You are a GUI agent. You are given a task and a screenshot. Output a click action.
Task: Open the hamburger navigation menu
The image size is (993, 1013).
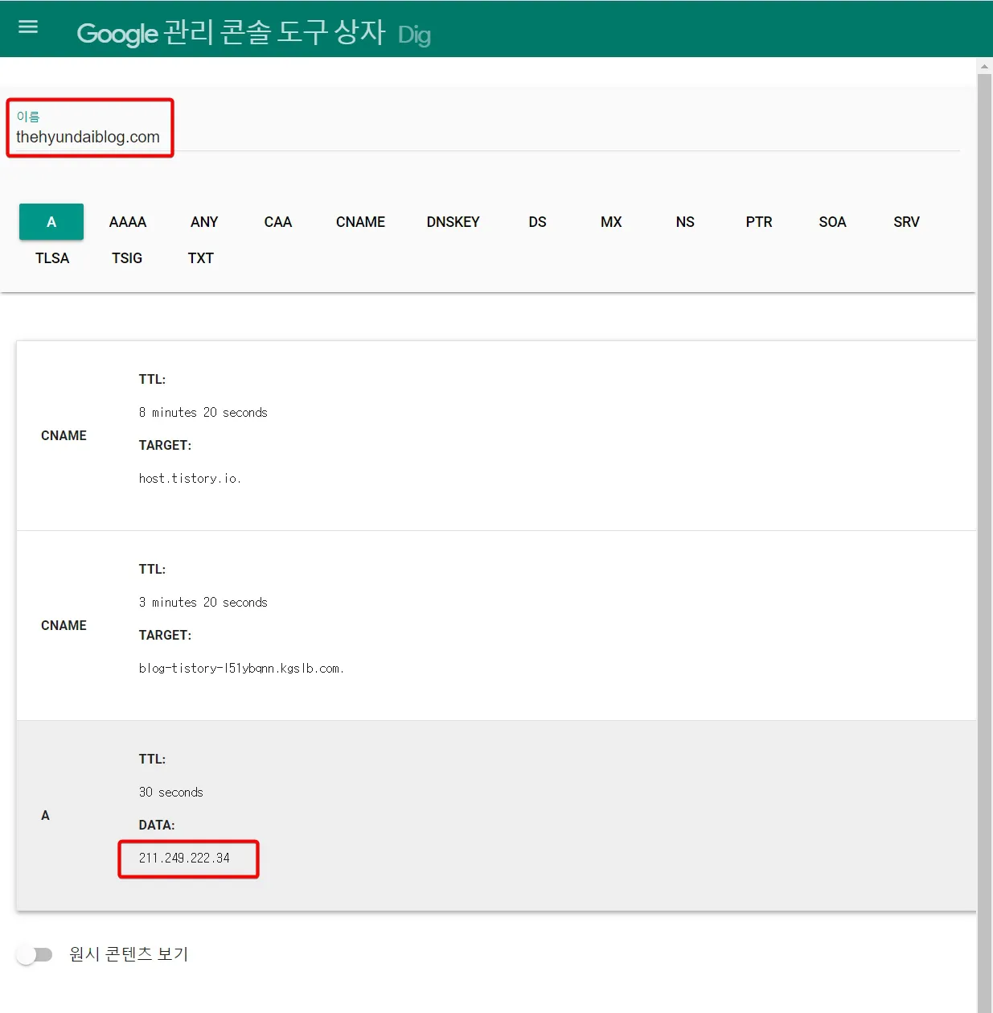pos(28,27)
